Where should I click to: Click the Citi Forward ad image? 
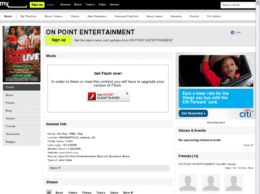pos(216,71)
